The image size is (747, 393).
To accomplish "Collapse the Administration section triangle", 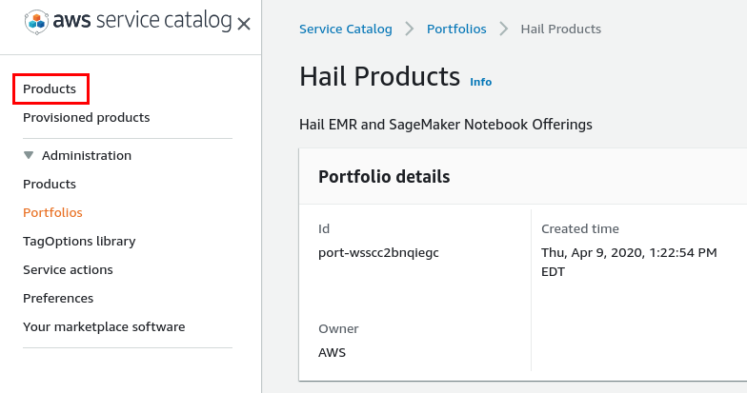I will [x=29, y=155].
